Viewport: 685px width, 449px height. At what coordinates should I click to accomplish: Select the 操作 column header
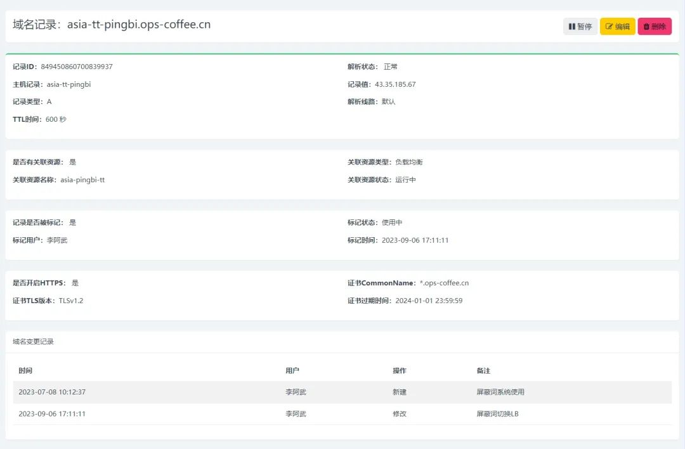pyautogui.click(x=400, y=370)
